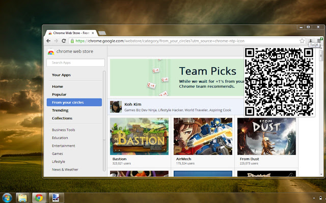Click the Team Picks banner

[x=177, y=77]
